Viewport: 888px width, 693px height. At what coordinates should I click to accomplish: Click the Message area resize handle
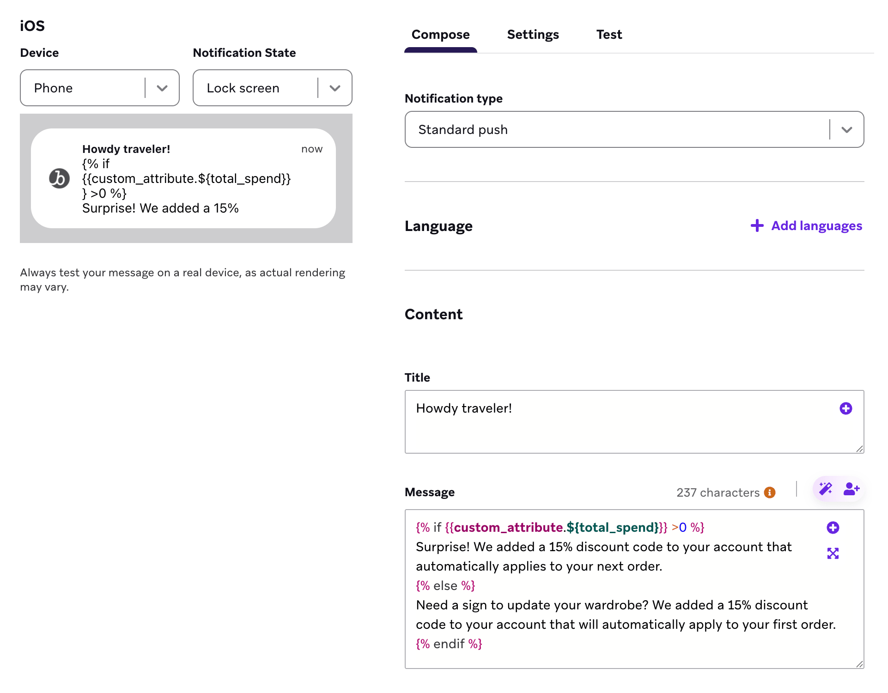[x=859, y=664]
